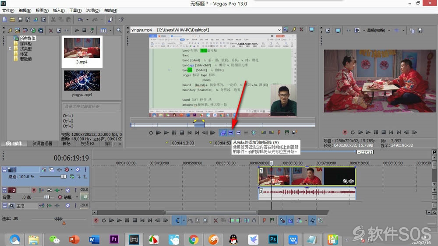
Task: Open track 1 automation settings dropdown
Action: 72,169
